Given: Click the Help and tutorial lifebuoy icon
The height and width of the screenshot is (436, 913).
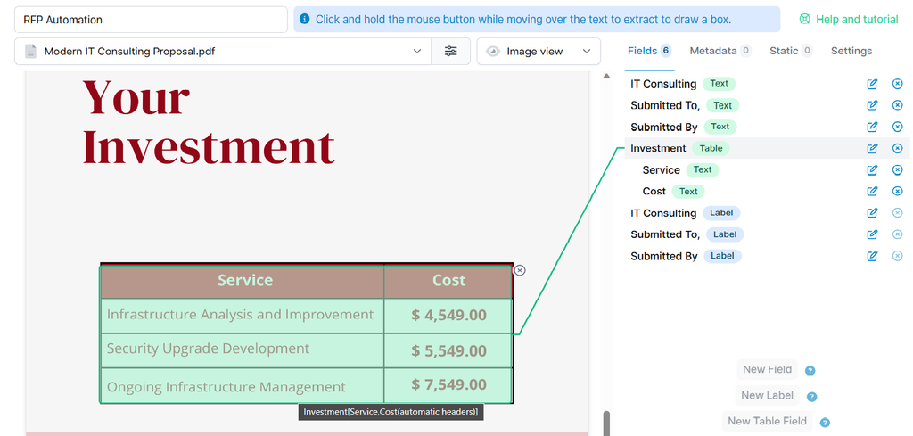Looking at the screenshot, I should click(805, 20).
